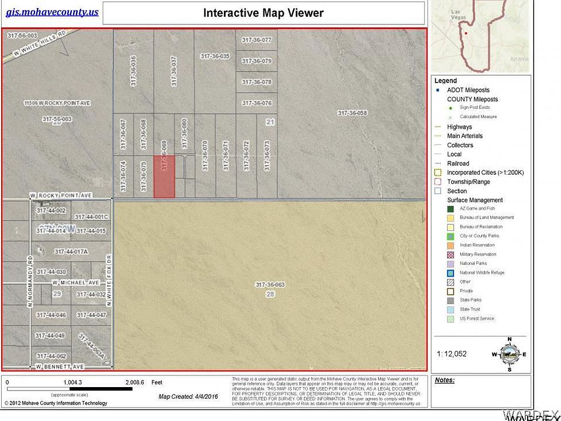Viewport: 561px width, 421px height.
Task: Select the AZ Game and Fish green swatch
Action: pyautogui.click(x=451, y=209)
